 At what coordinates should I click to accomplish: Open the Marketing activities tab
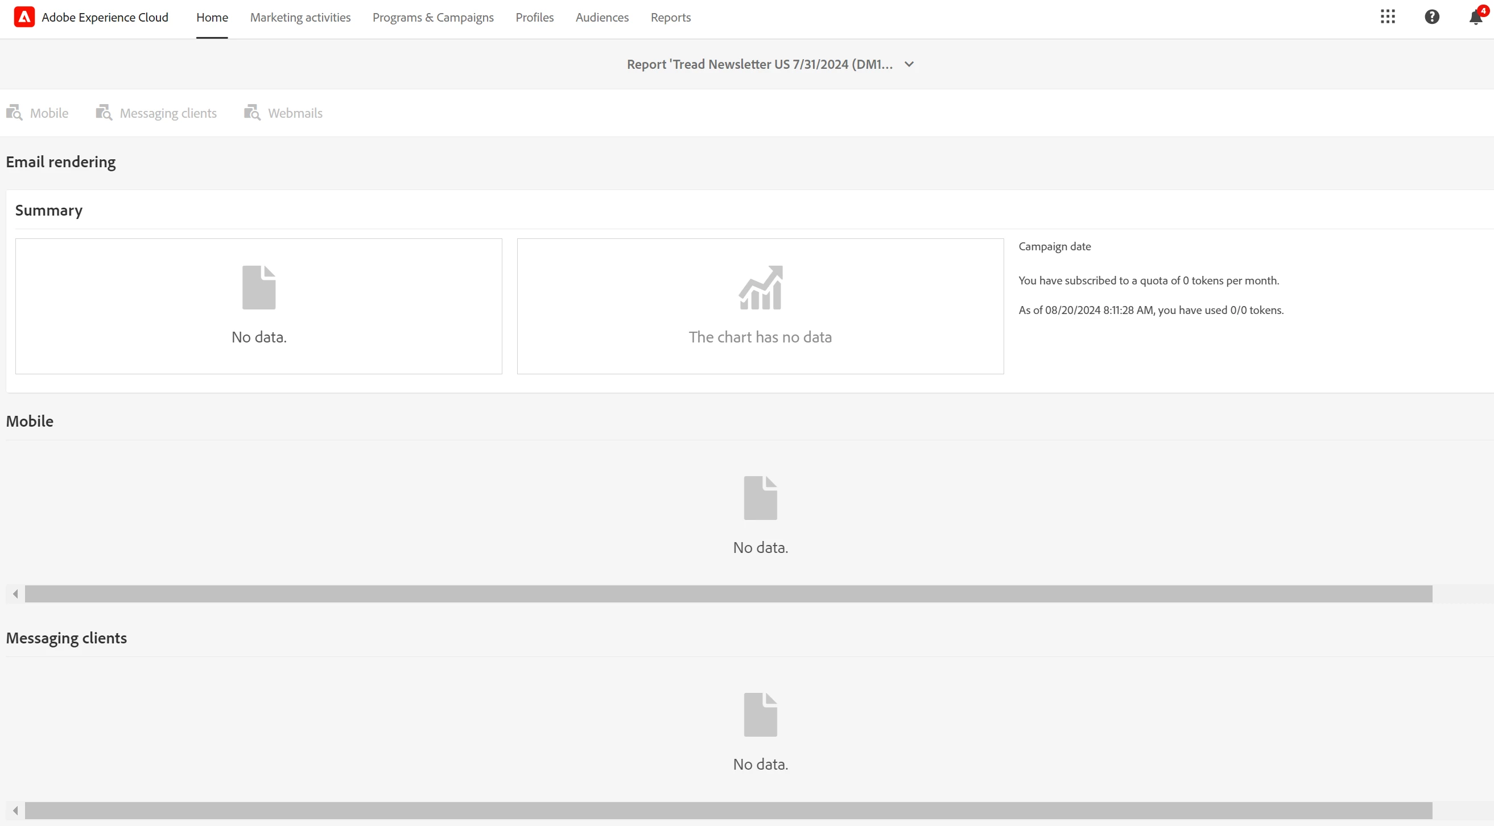[x=300, y=18]
